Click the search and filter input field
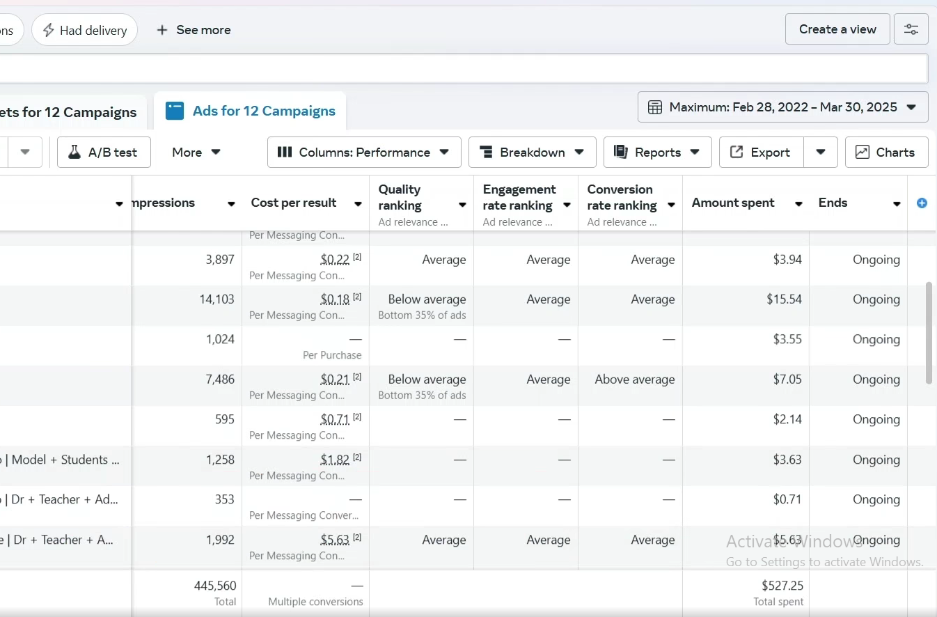This screenshot has height=617, width=937. (459, 69)
